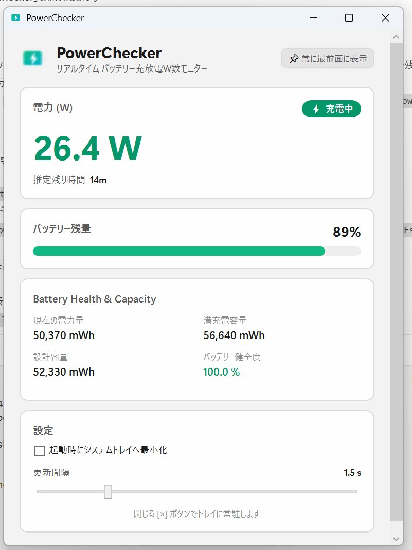Click the 89% battery level value
This screenshot has width=412, height=550.
[x=347, y=232]
